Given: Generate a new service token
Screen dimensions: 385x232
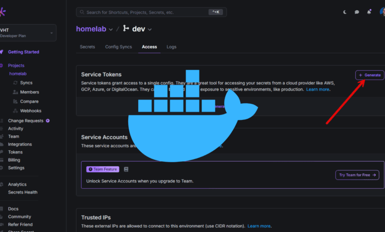Looking at the screenshot, I should (x=370, y=75).
